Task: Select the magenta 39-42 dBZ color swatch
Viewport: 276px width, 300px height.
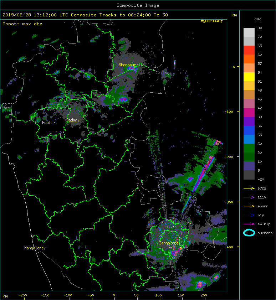Action: (x=249, y=113)
